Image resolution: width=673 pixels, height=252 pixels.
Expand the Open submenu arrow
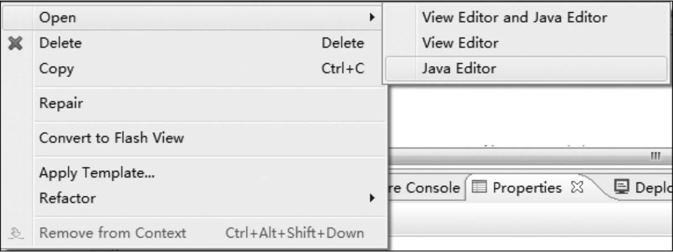(372, 18)
